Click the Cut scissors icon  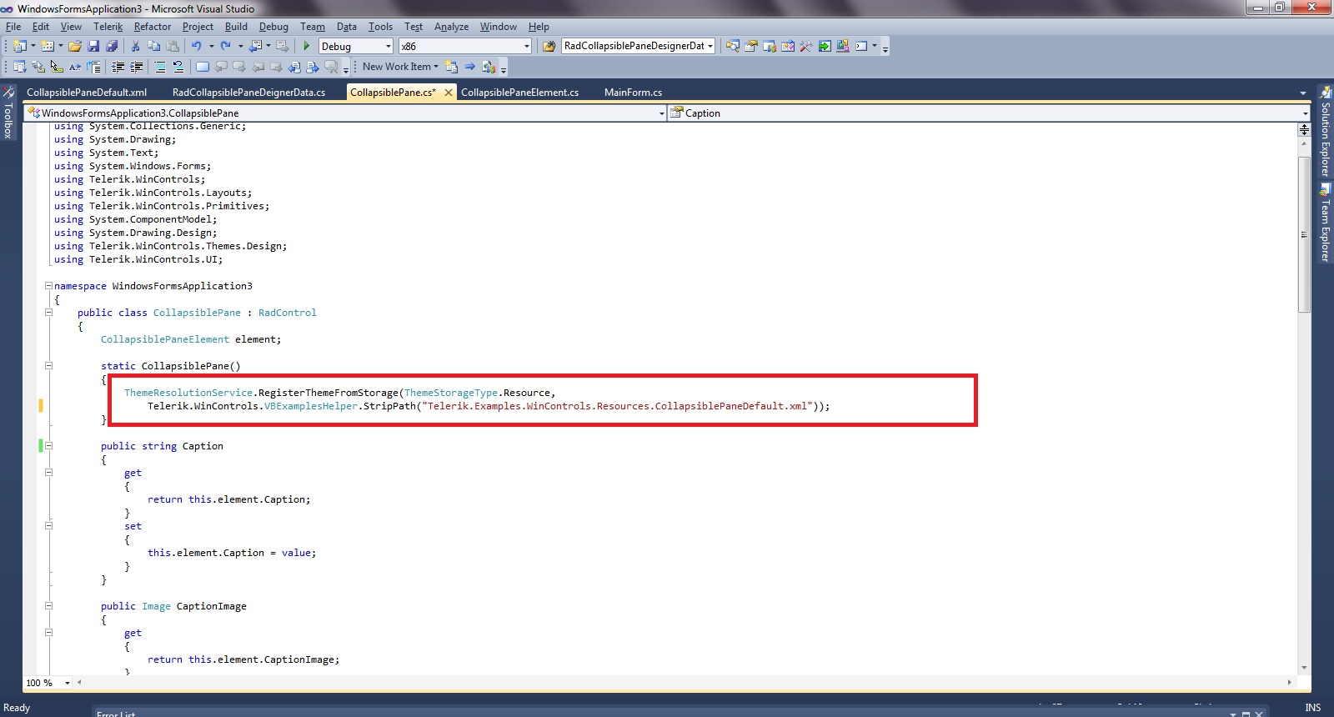pos(136,46)
